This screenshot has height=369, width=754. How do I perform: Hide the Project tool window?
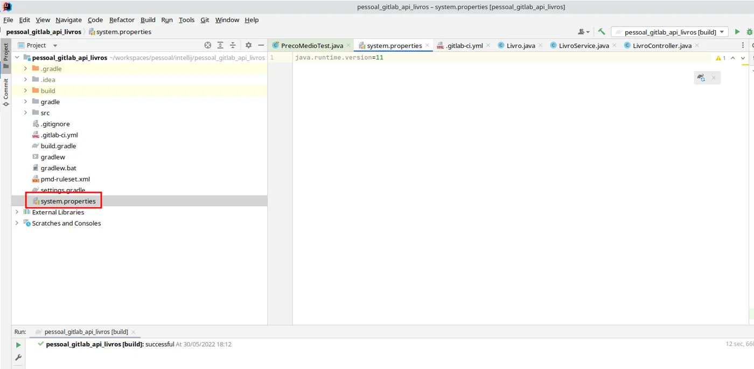point(261,45)
